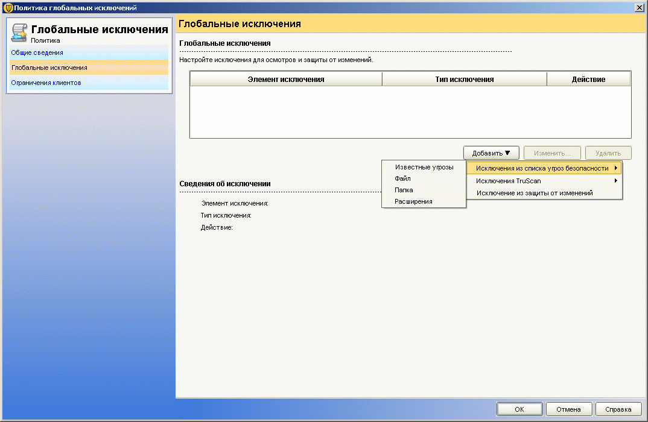Click the Изменить... button
Image resolution: width=648 pixels, height=422 pixels.
tap(552, 153)
